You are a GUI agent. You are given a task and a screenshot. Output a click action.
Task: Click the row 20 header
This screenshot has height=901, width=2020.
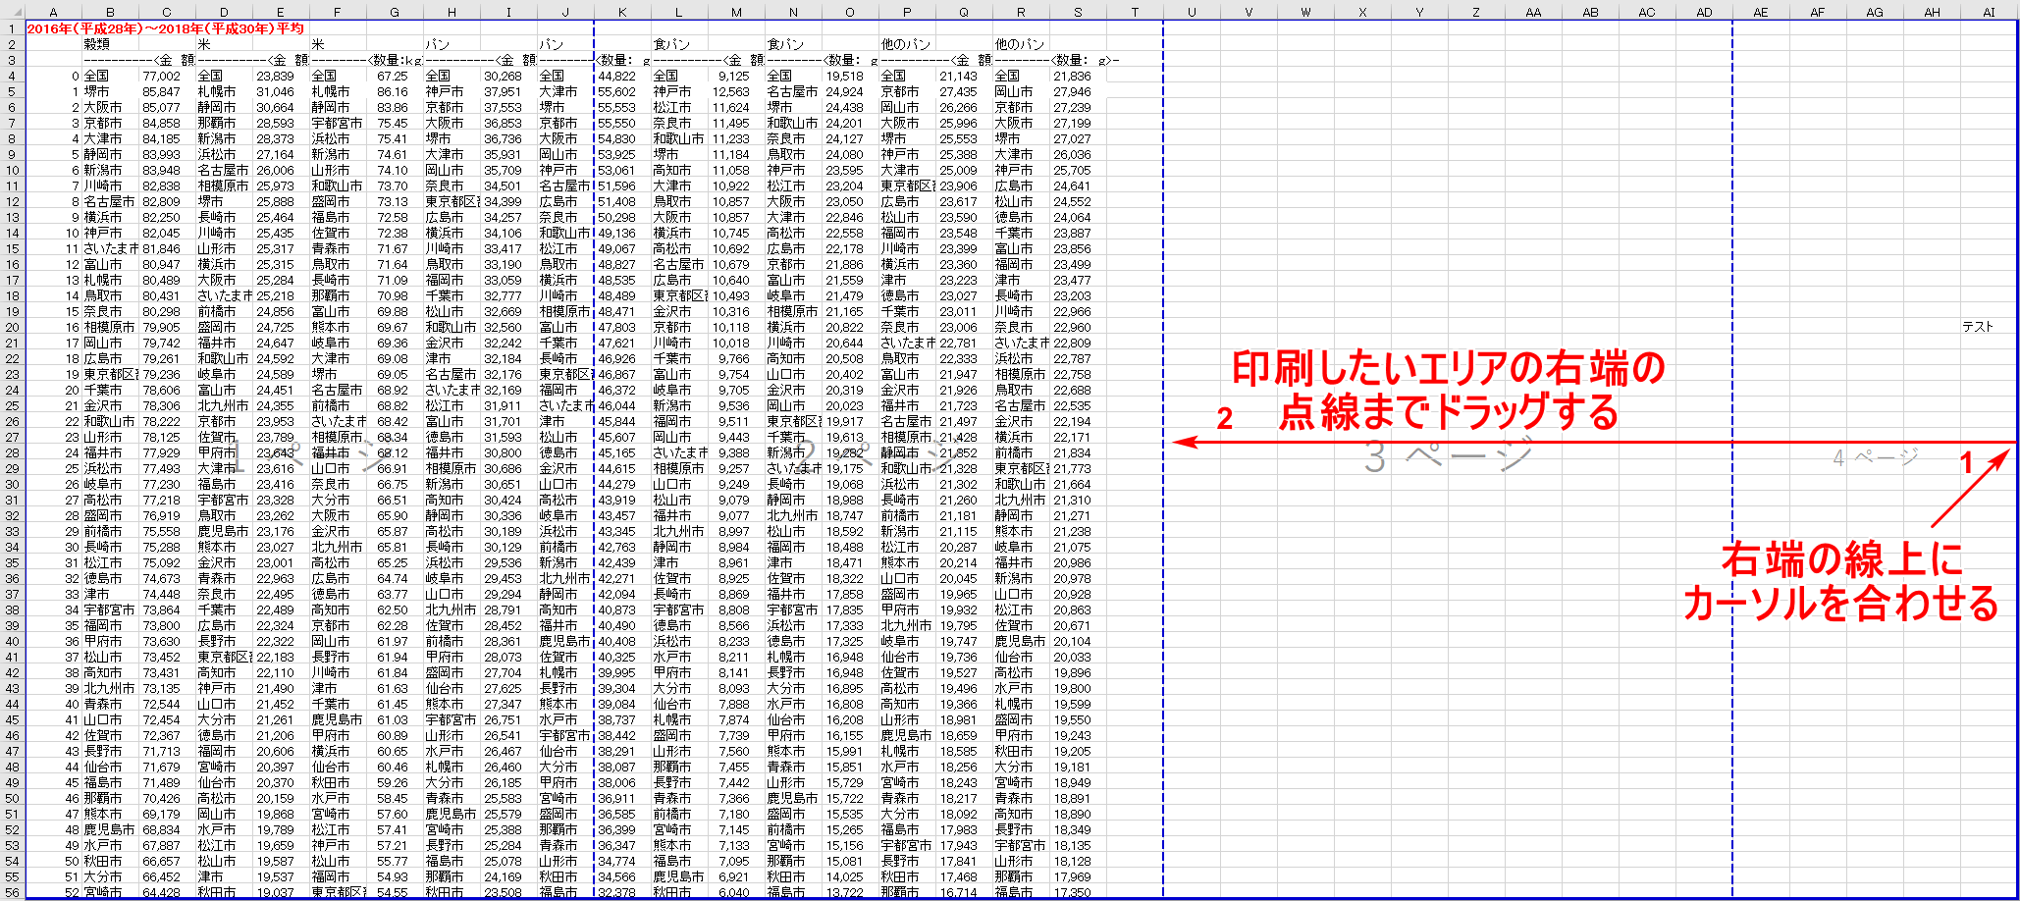pyautogui.click(x=12, y=327)
